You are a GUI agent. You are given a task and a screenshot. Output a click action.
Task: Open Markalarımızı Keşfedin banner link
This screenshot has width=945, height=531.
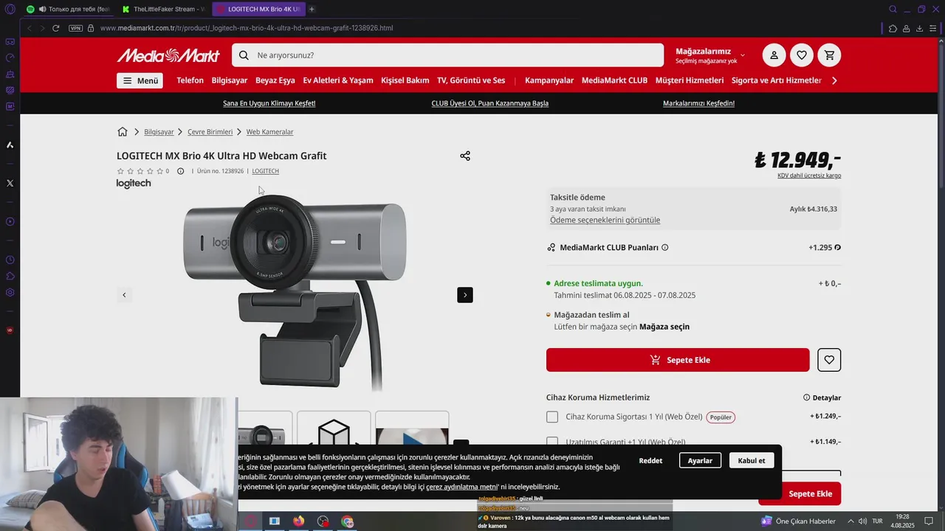click(x=698, y=103)
